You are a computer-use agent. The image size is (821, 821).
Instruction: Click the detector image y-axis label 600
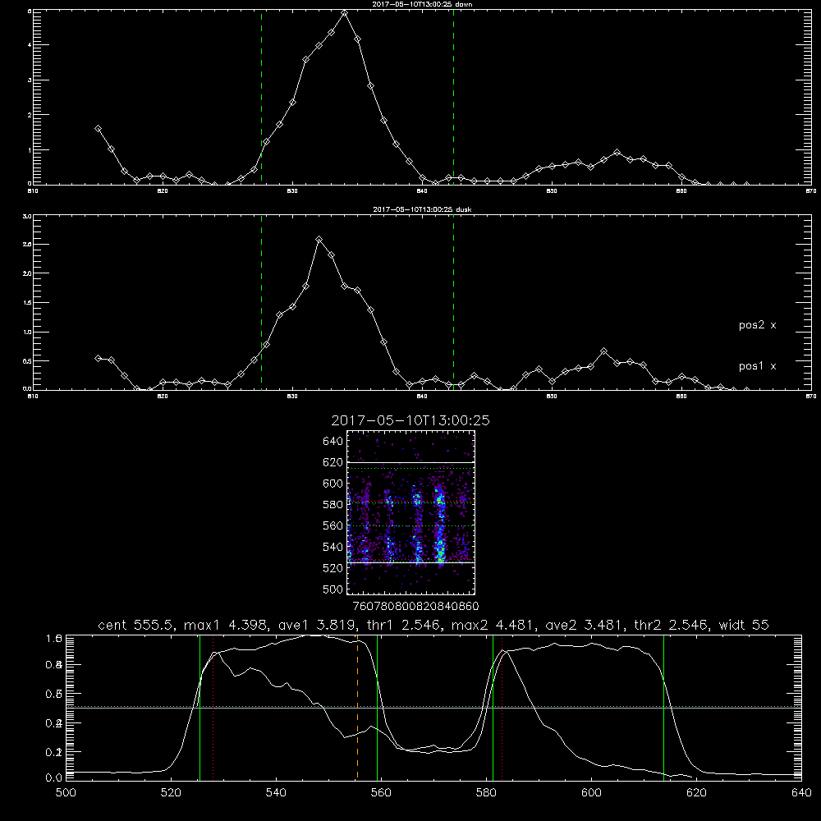[x=333, y=484]
